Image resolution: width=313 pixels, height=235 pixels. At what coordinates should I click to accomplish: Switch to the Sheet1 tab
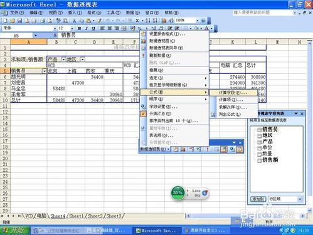click(77, 216)
